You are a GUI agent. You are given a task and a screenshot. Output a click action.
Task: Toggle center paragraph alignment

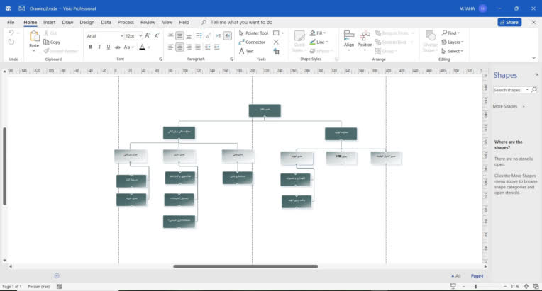(x=179, y=47)
